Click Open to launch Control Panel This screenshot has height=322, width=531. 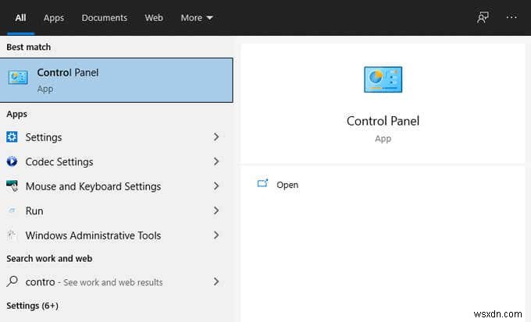pyautogui.click(x=287, y=185)
